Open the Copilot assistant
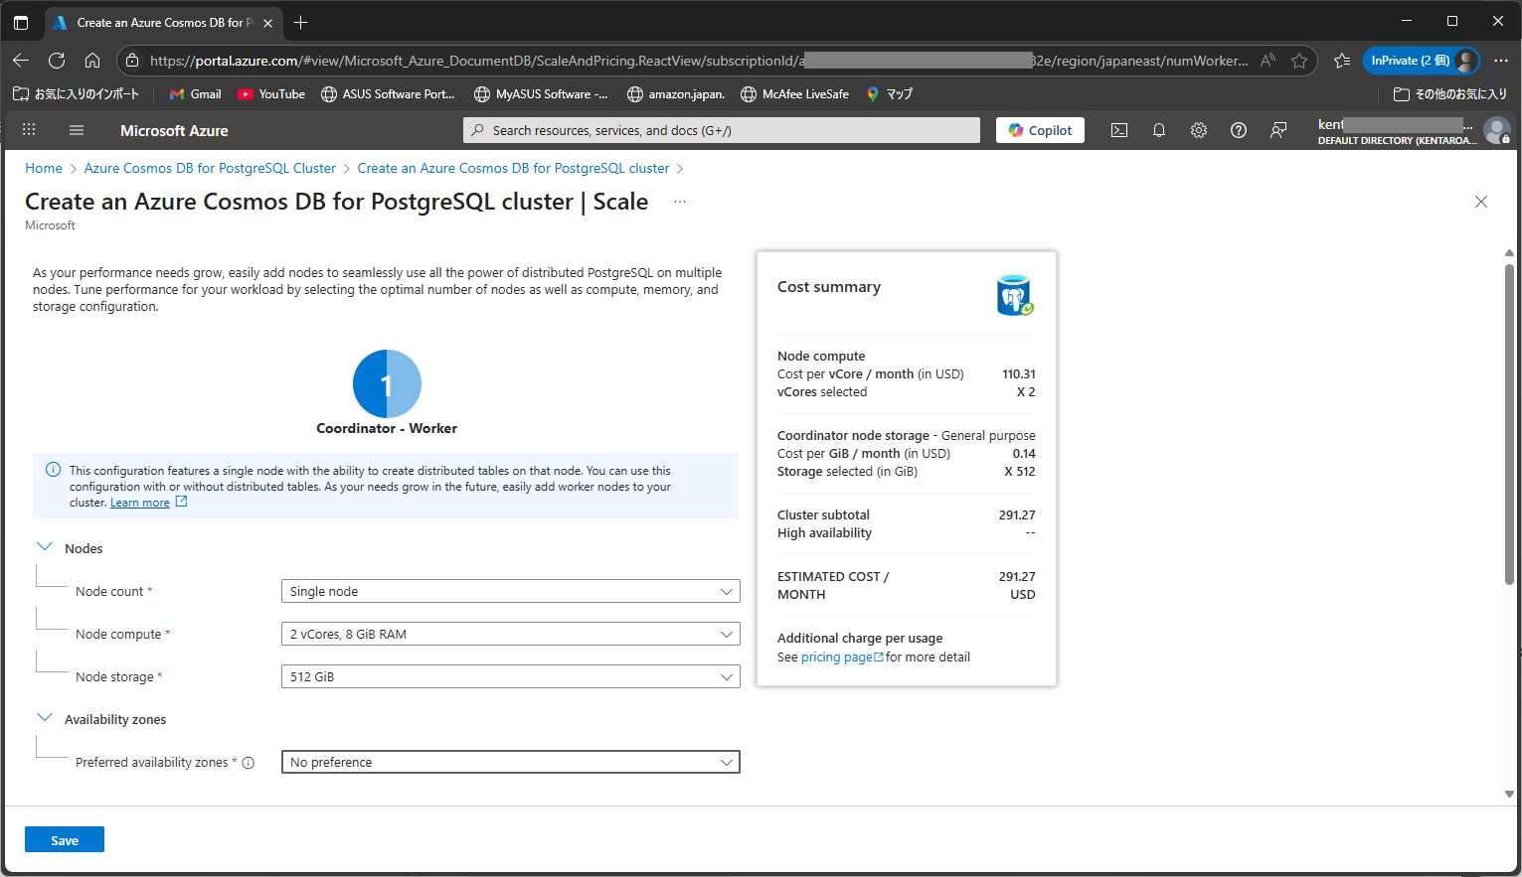 click(x=1040, y=129)
